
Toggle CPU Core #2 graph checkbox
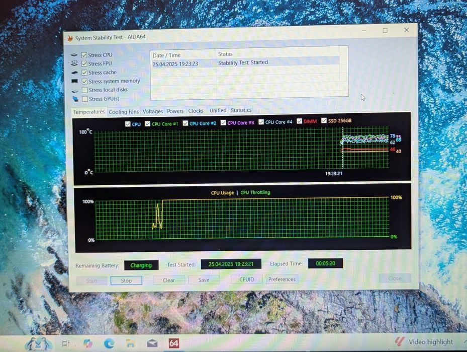tap(185, 123)
